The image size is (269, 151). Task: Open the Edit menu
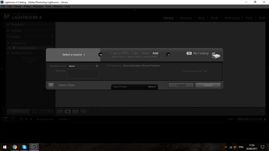[10, 6]
